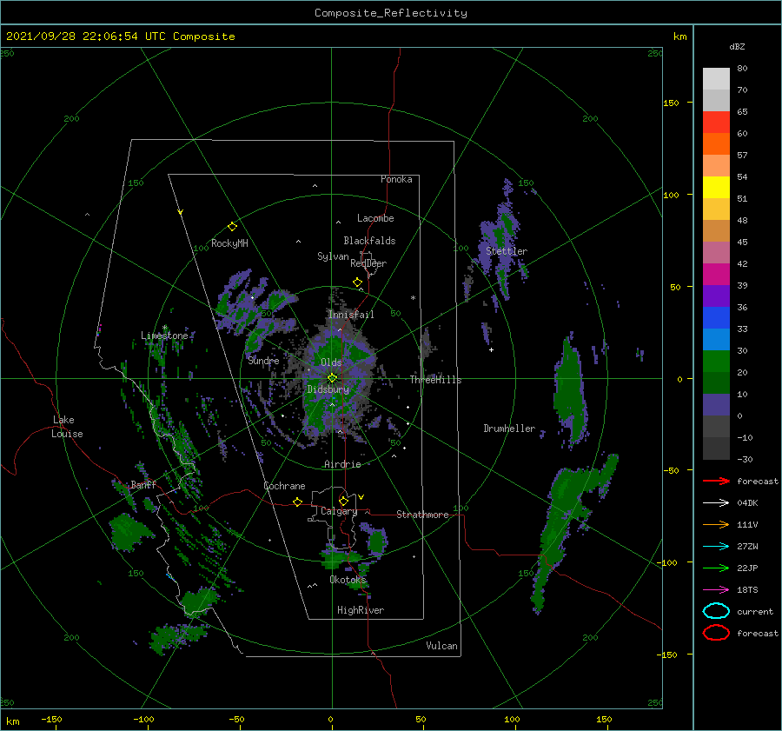Click the Sundre label
This screenshot has width=782, height=731.
tap(263, 360)
